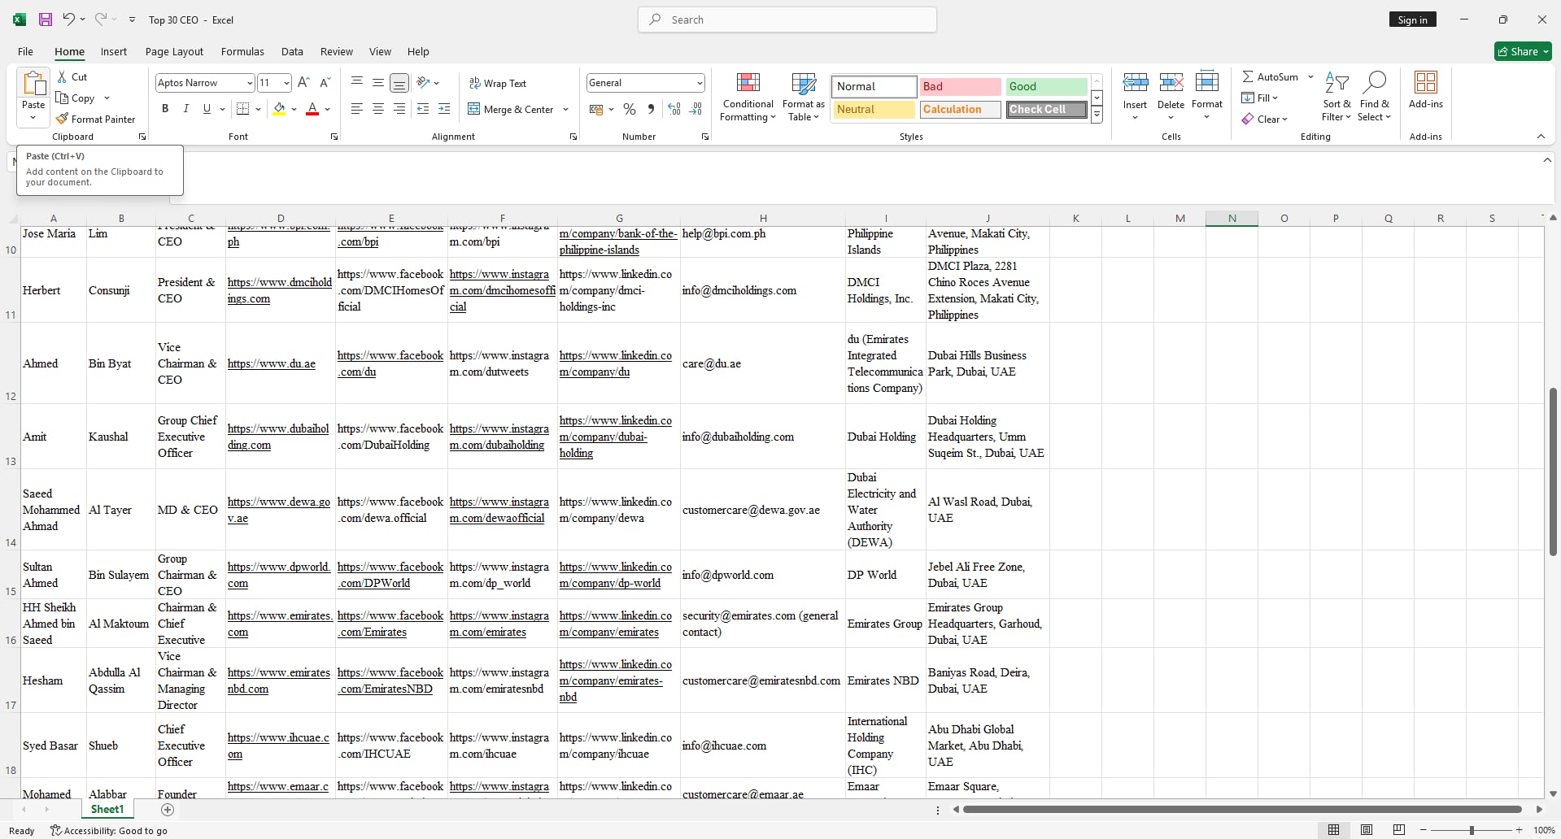This screenshot has width=1561, height=839.
Task: Click the green Share button
Action: coord(1523,51)
